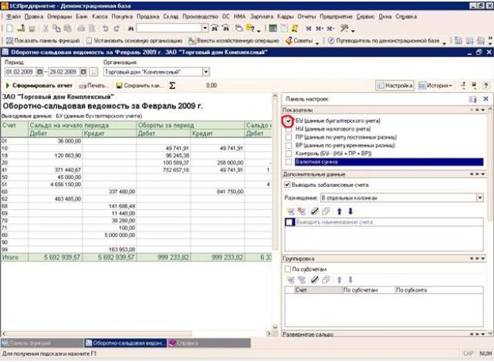Enable the По субсчетам checkbox

(x=287, y=269)
